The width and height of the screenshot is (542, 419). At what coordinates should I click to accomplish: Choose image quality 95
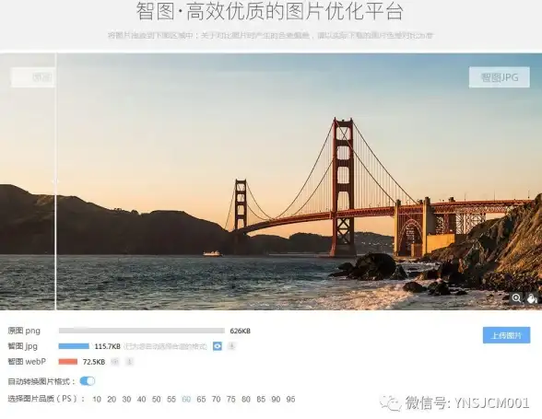pyautogui.click(x=290, y=400)
